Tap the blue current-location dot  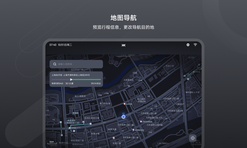(x=124, y=117)
